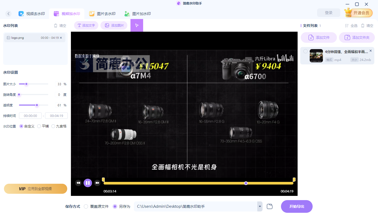Select the purple arrow selection tool

click(x=137, y=25)
